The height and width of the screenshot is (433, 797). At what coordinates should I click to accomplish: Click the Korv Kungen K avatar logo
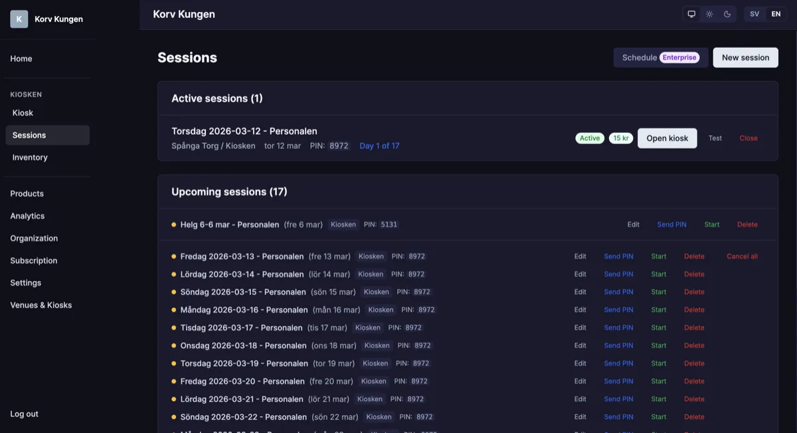[x=19, y=19]
